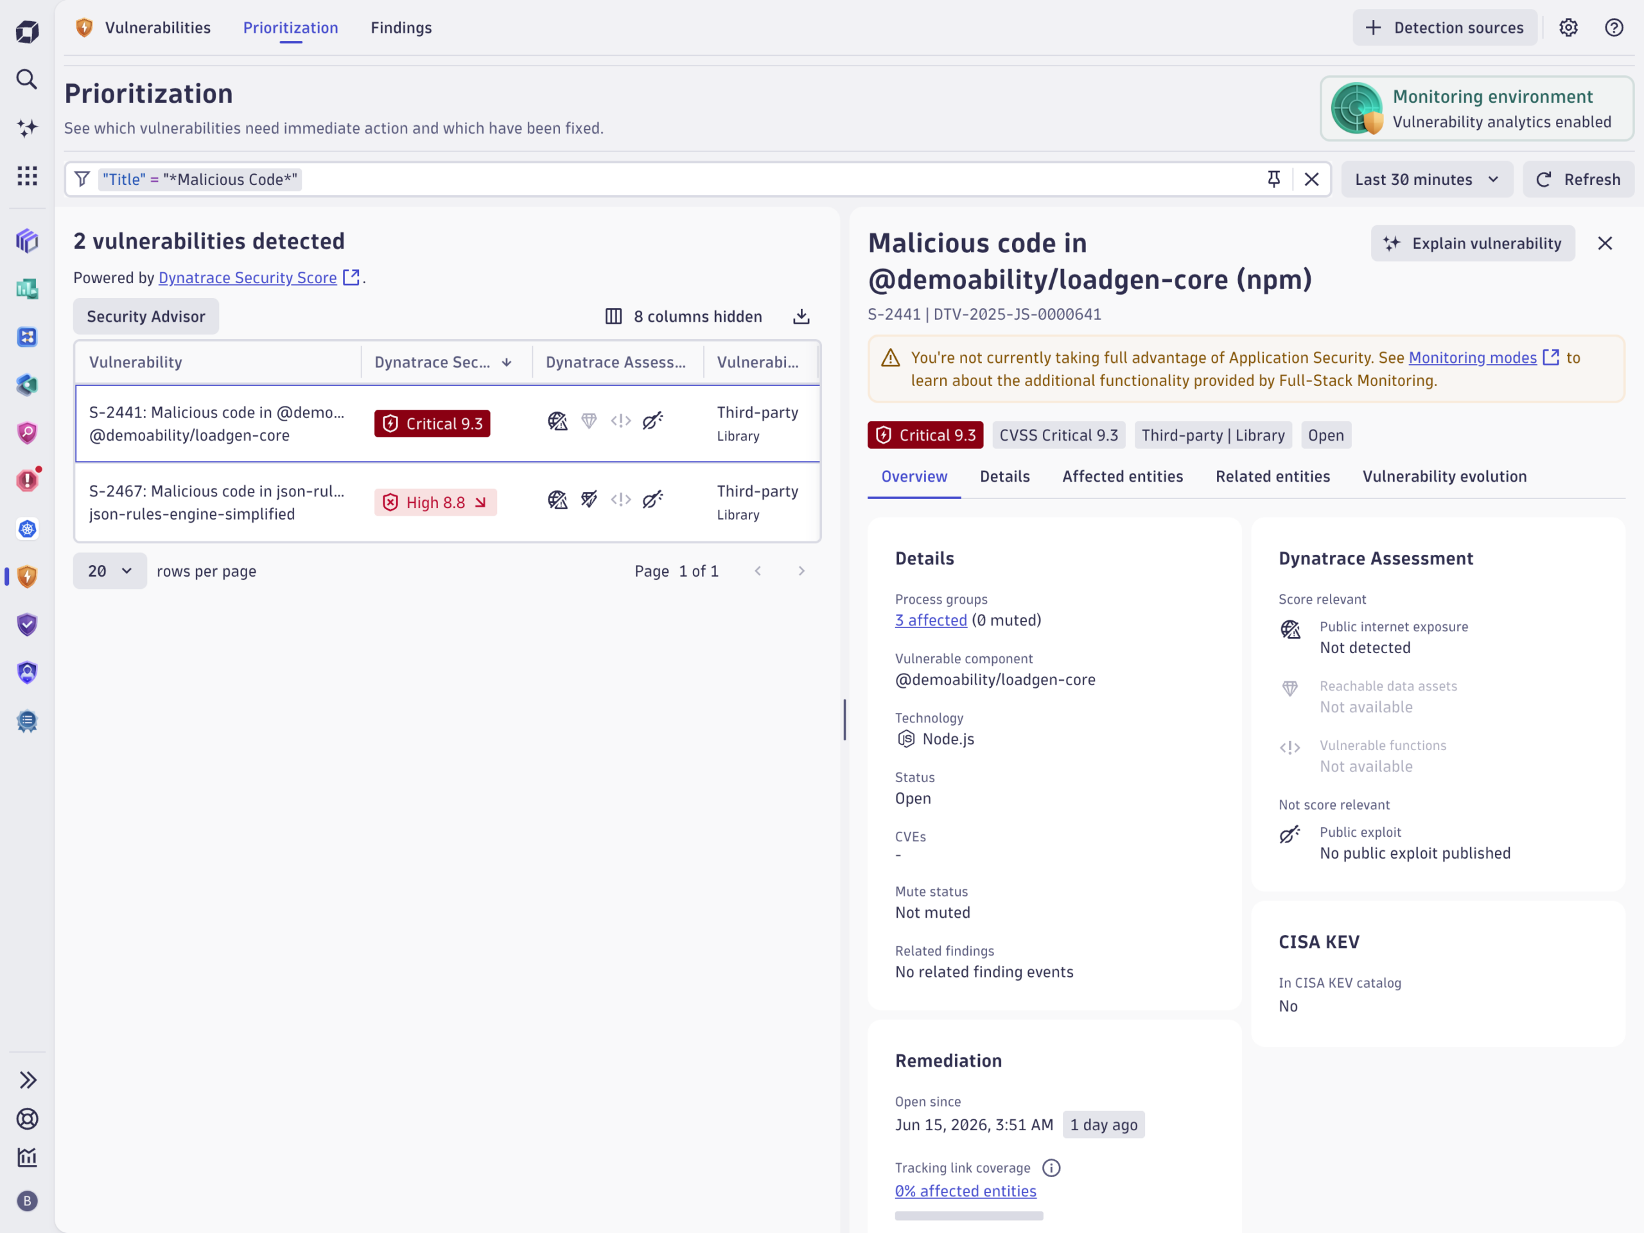Click the Refresh button
This screenshot has height=1233, width=1644.
click(x=1578, y=179)
